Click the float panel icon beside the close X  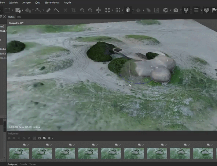click(1, 17)
